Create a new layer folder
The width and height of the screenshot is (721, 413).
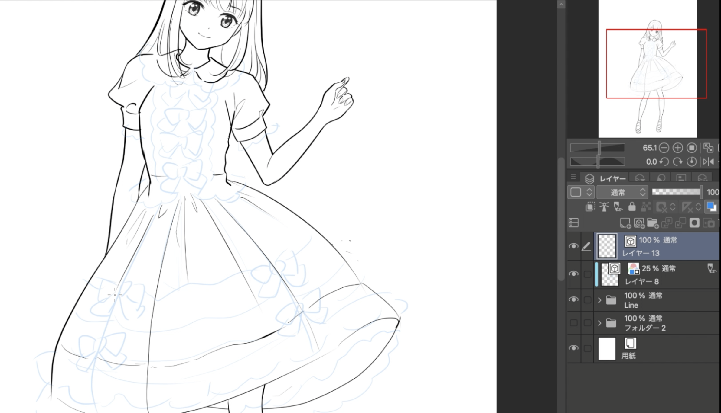pos(653,223)
